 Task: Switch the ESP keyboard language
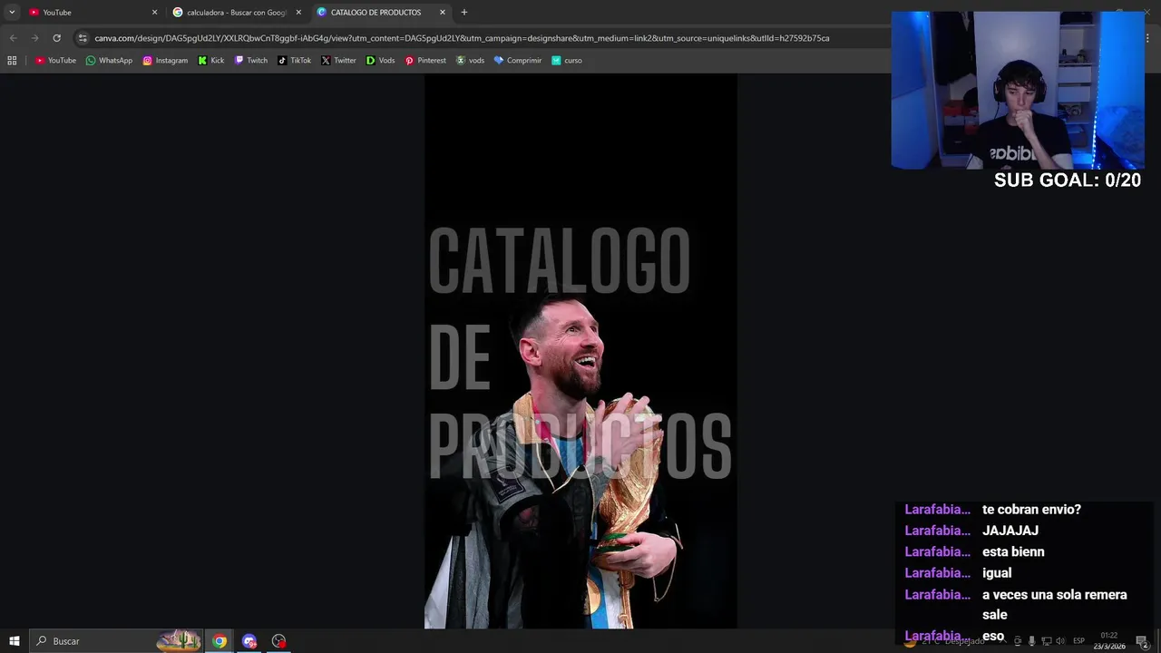(x=1078, y=641)
